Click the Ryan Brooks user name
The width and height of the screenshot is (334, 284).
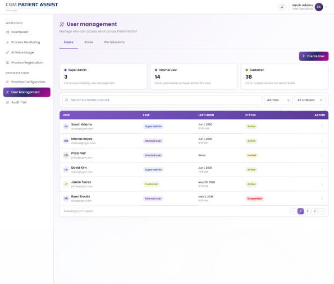(80, 196)
